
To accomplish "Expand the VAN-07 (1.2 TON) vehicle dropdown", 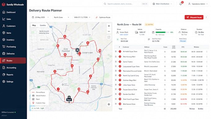I will (82, 17).
